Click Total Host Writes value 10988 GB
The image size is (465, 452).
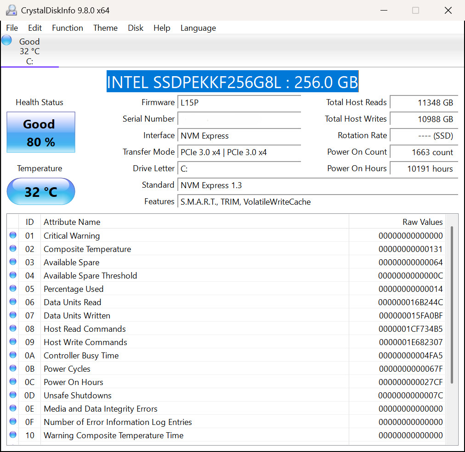[x=424, y=119]
